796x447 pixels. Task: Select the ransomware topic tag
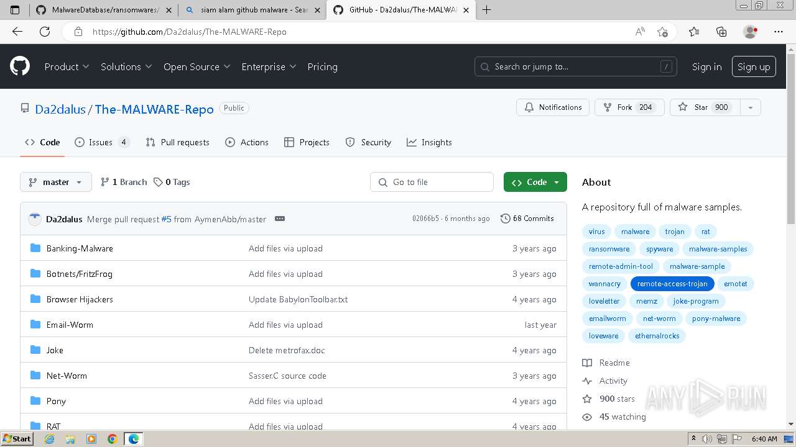click(609, 249)
